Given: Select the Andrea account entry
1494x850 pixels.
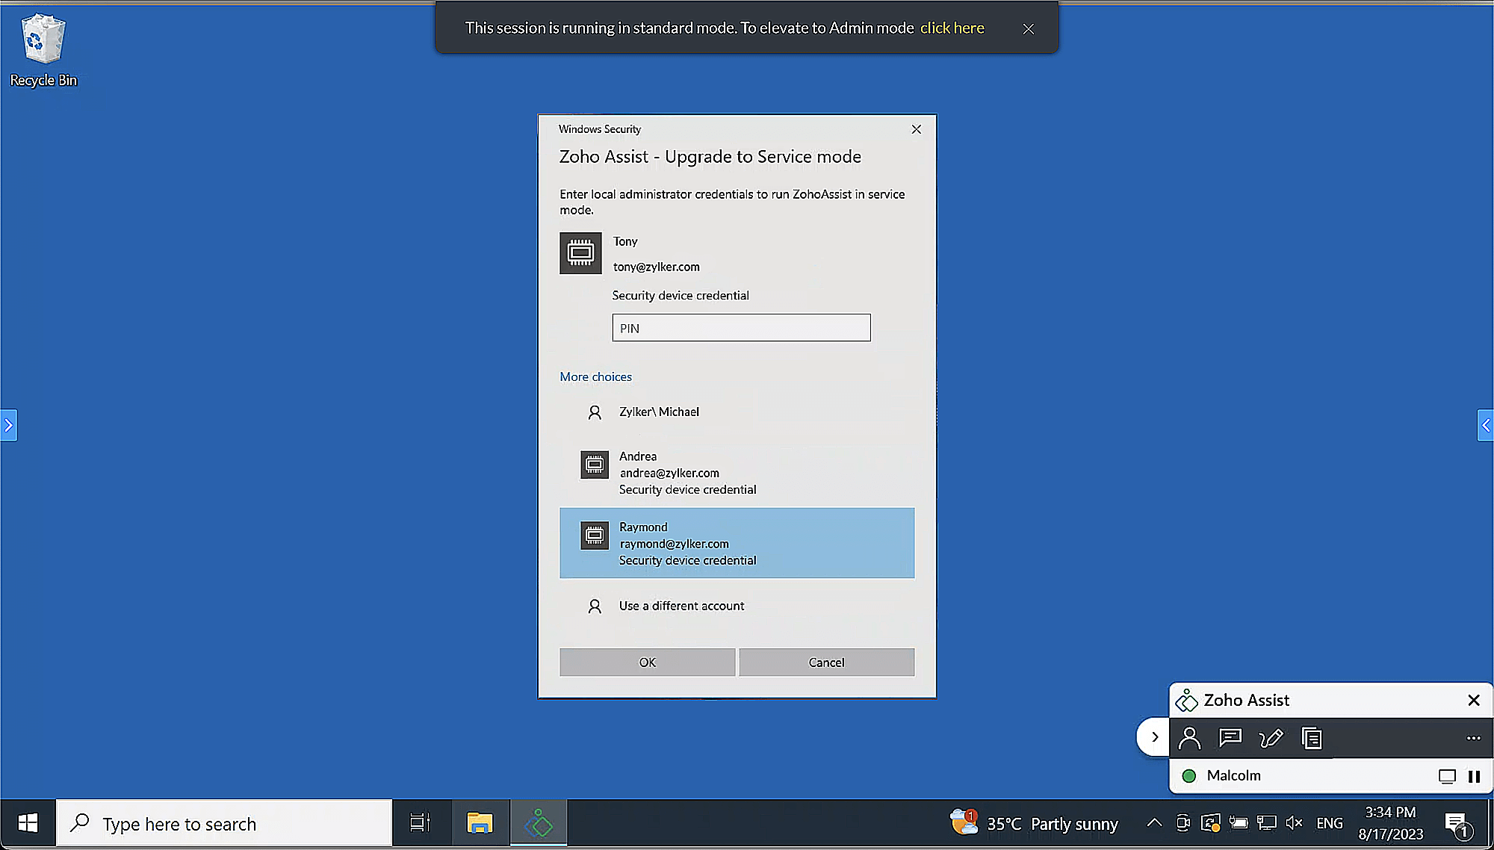Looking at the screenshot, I should coord(737,472).
